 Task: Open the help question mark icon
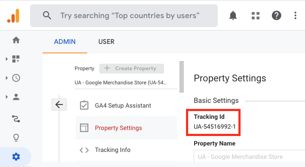click(x=276, y=15)
